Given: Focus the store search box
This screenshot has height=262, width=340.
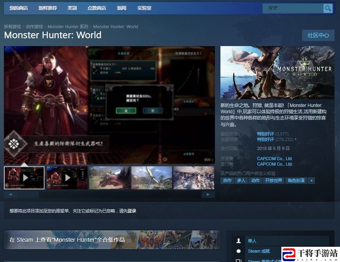Looking at the screenshot, I should pyautogui.click(x=293, y=9).
